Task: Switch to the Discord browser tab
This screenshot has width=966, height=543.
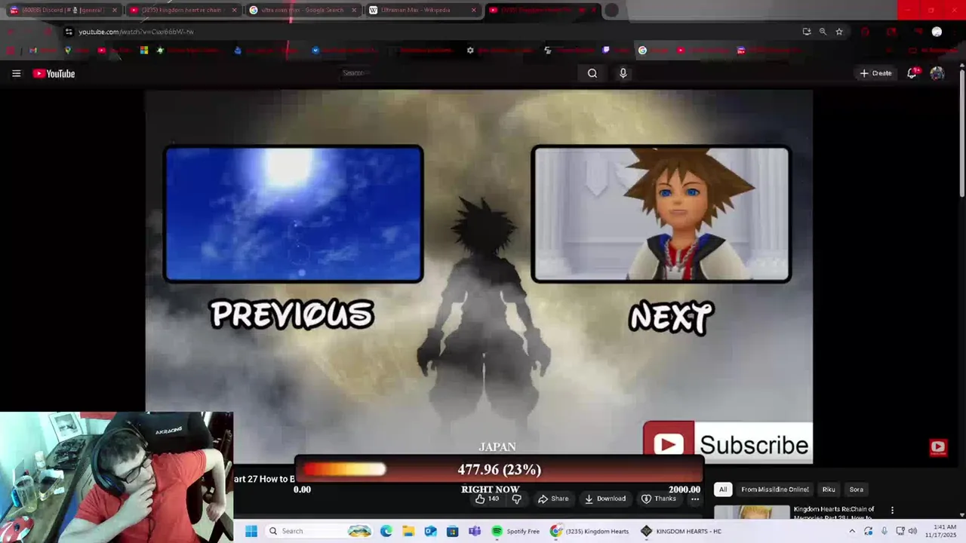Action: (63, 10)
